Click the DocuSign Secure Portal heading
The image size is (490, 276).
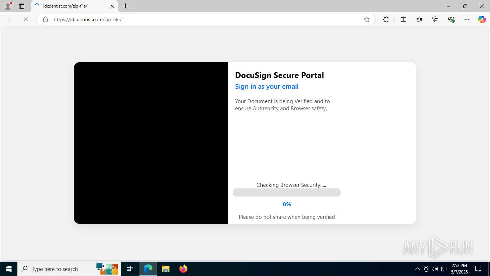[x=279, y=75]
